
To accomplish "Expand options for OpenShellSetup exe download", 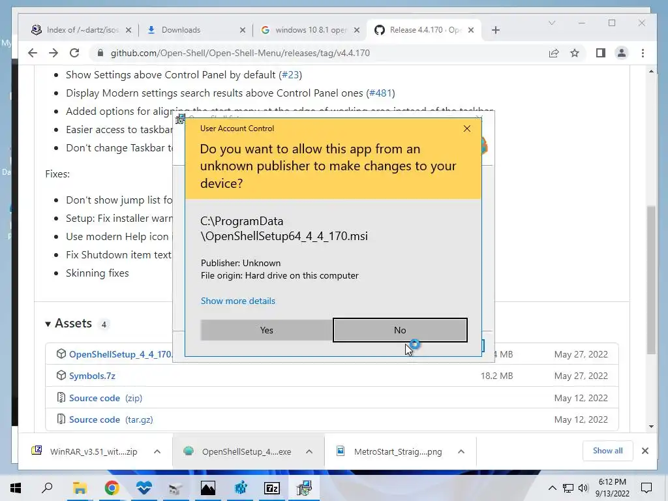I will coord(309,451).
